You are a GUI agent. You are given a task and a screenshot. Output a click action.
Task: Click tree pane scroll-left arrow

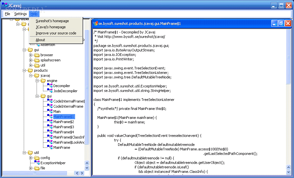coord(77,173)
